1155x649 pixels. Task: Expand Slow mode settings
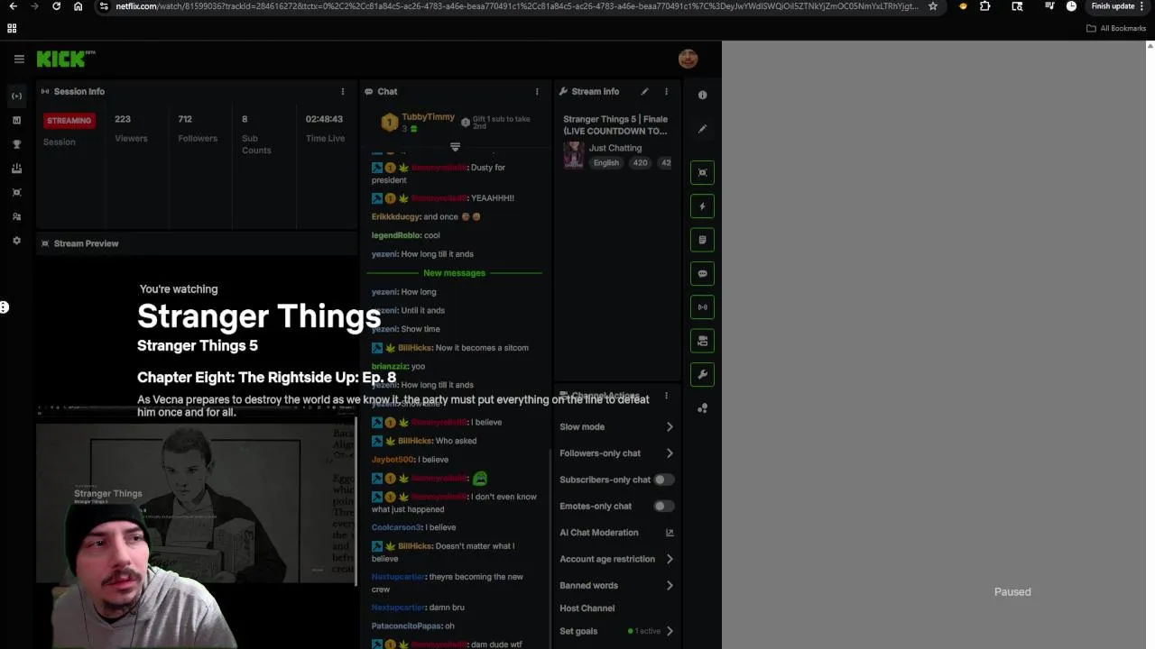[616, 427]
